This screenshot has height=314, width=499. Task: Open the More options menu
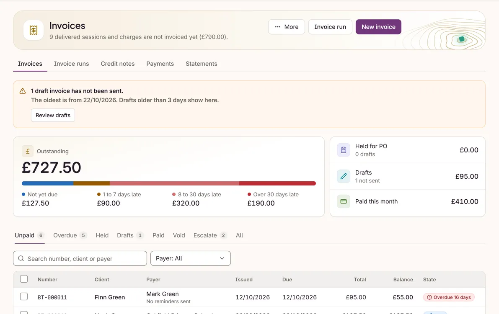(287, 27)
